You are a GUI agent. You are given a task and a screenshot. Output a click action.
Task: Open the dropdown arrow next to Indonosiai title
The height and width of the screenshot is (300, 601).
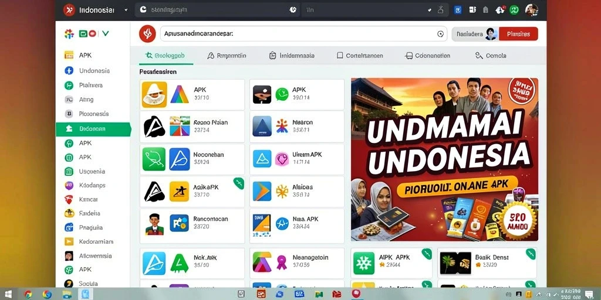[x=126, y=11]
